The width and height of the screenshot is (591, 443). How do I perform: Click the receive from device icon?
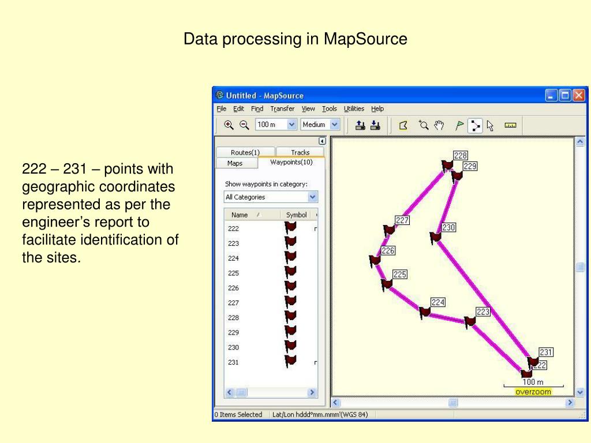coord(375,125)
